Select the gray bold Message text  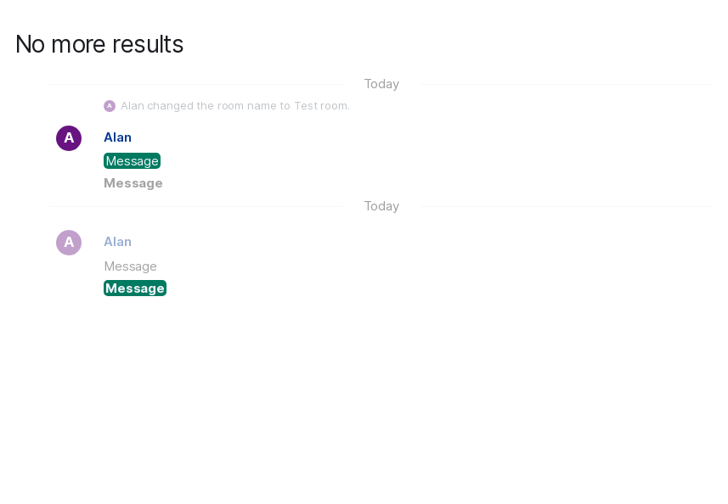pyautogui.click(x=133, y=183)
